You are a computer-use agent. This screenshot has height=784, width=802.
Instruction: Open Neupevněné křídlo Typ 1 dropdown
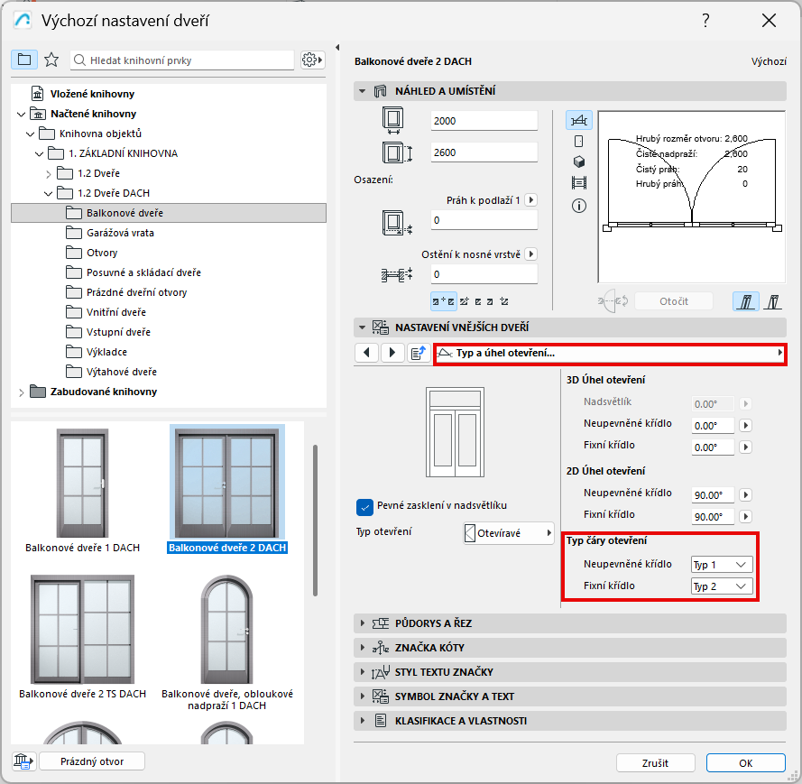tap(722, 565)
